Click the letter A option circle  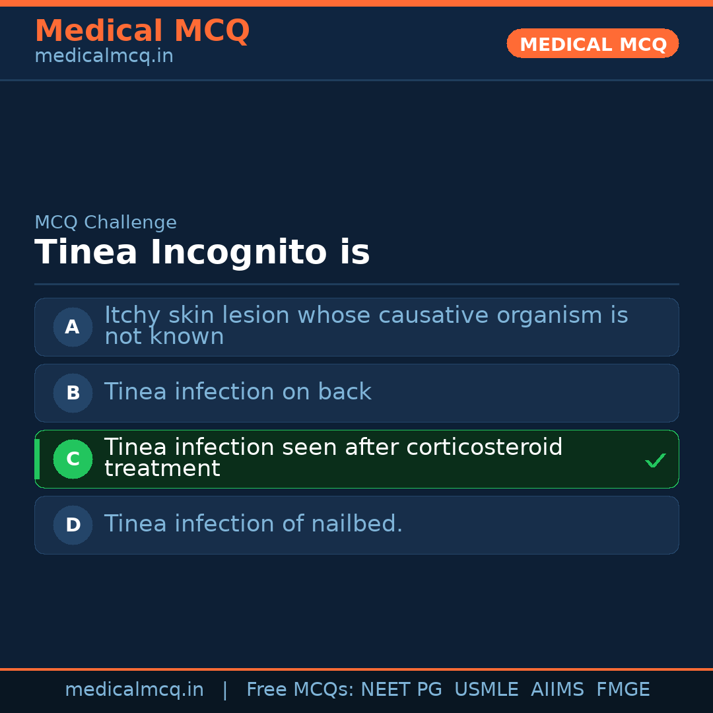(73, 327)
